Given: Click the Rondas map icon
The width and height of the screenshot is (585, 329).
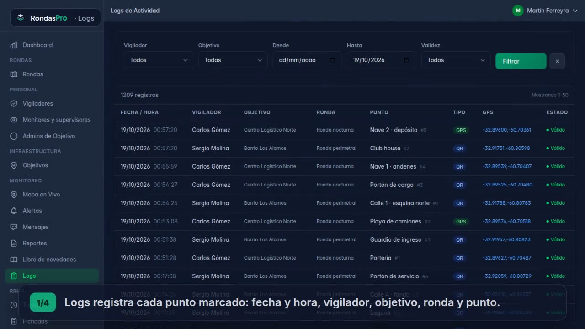Looking at the screenshot, I should (x=14, y=74).
